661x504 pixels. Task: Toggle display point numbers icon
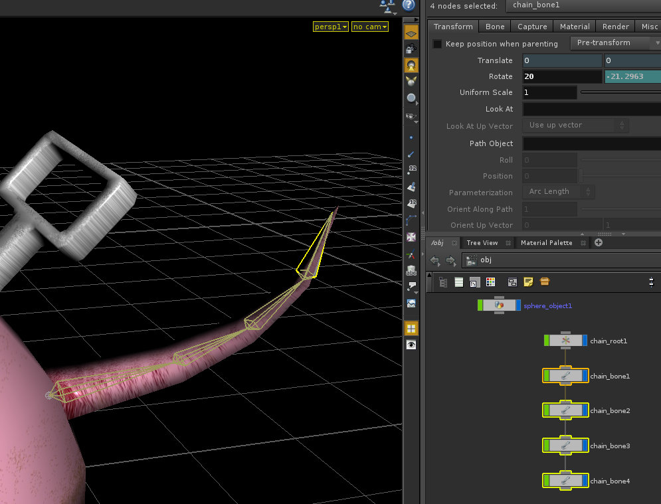click(x=411, y=170)
